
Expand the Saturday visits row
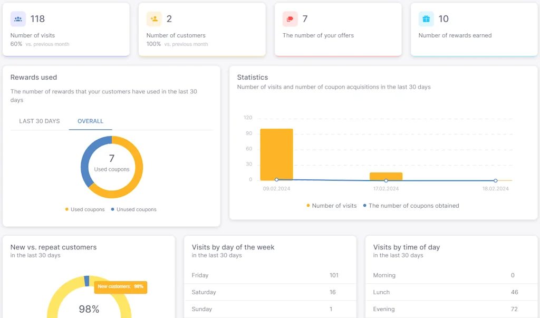point(270,292)
